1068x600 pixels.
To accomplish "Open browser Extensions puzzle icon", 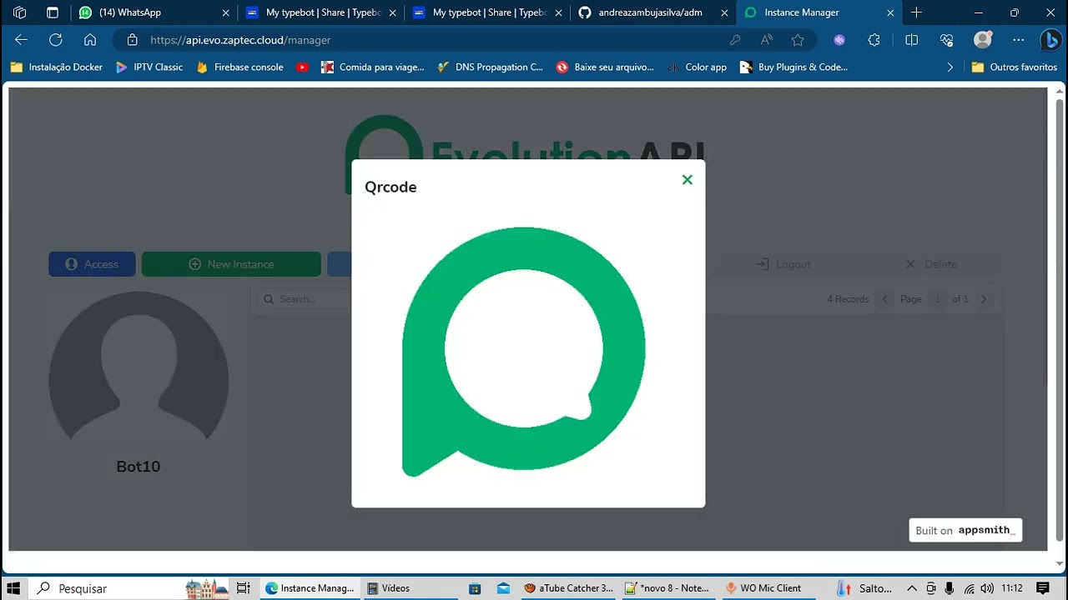I will tap(874, 40).
